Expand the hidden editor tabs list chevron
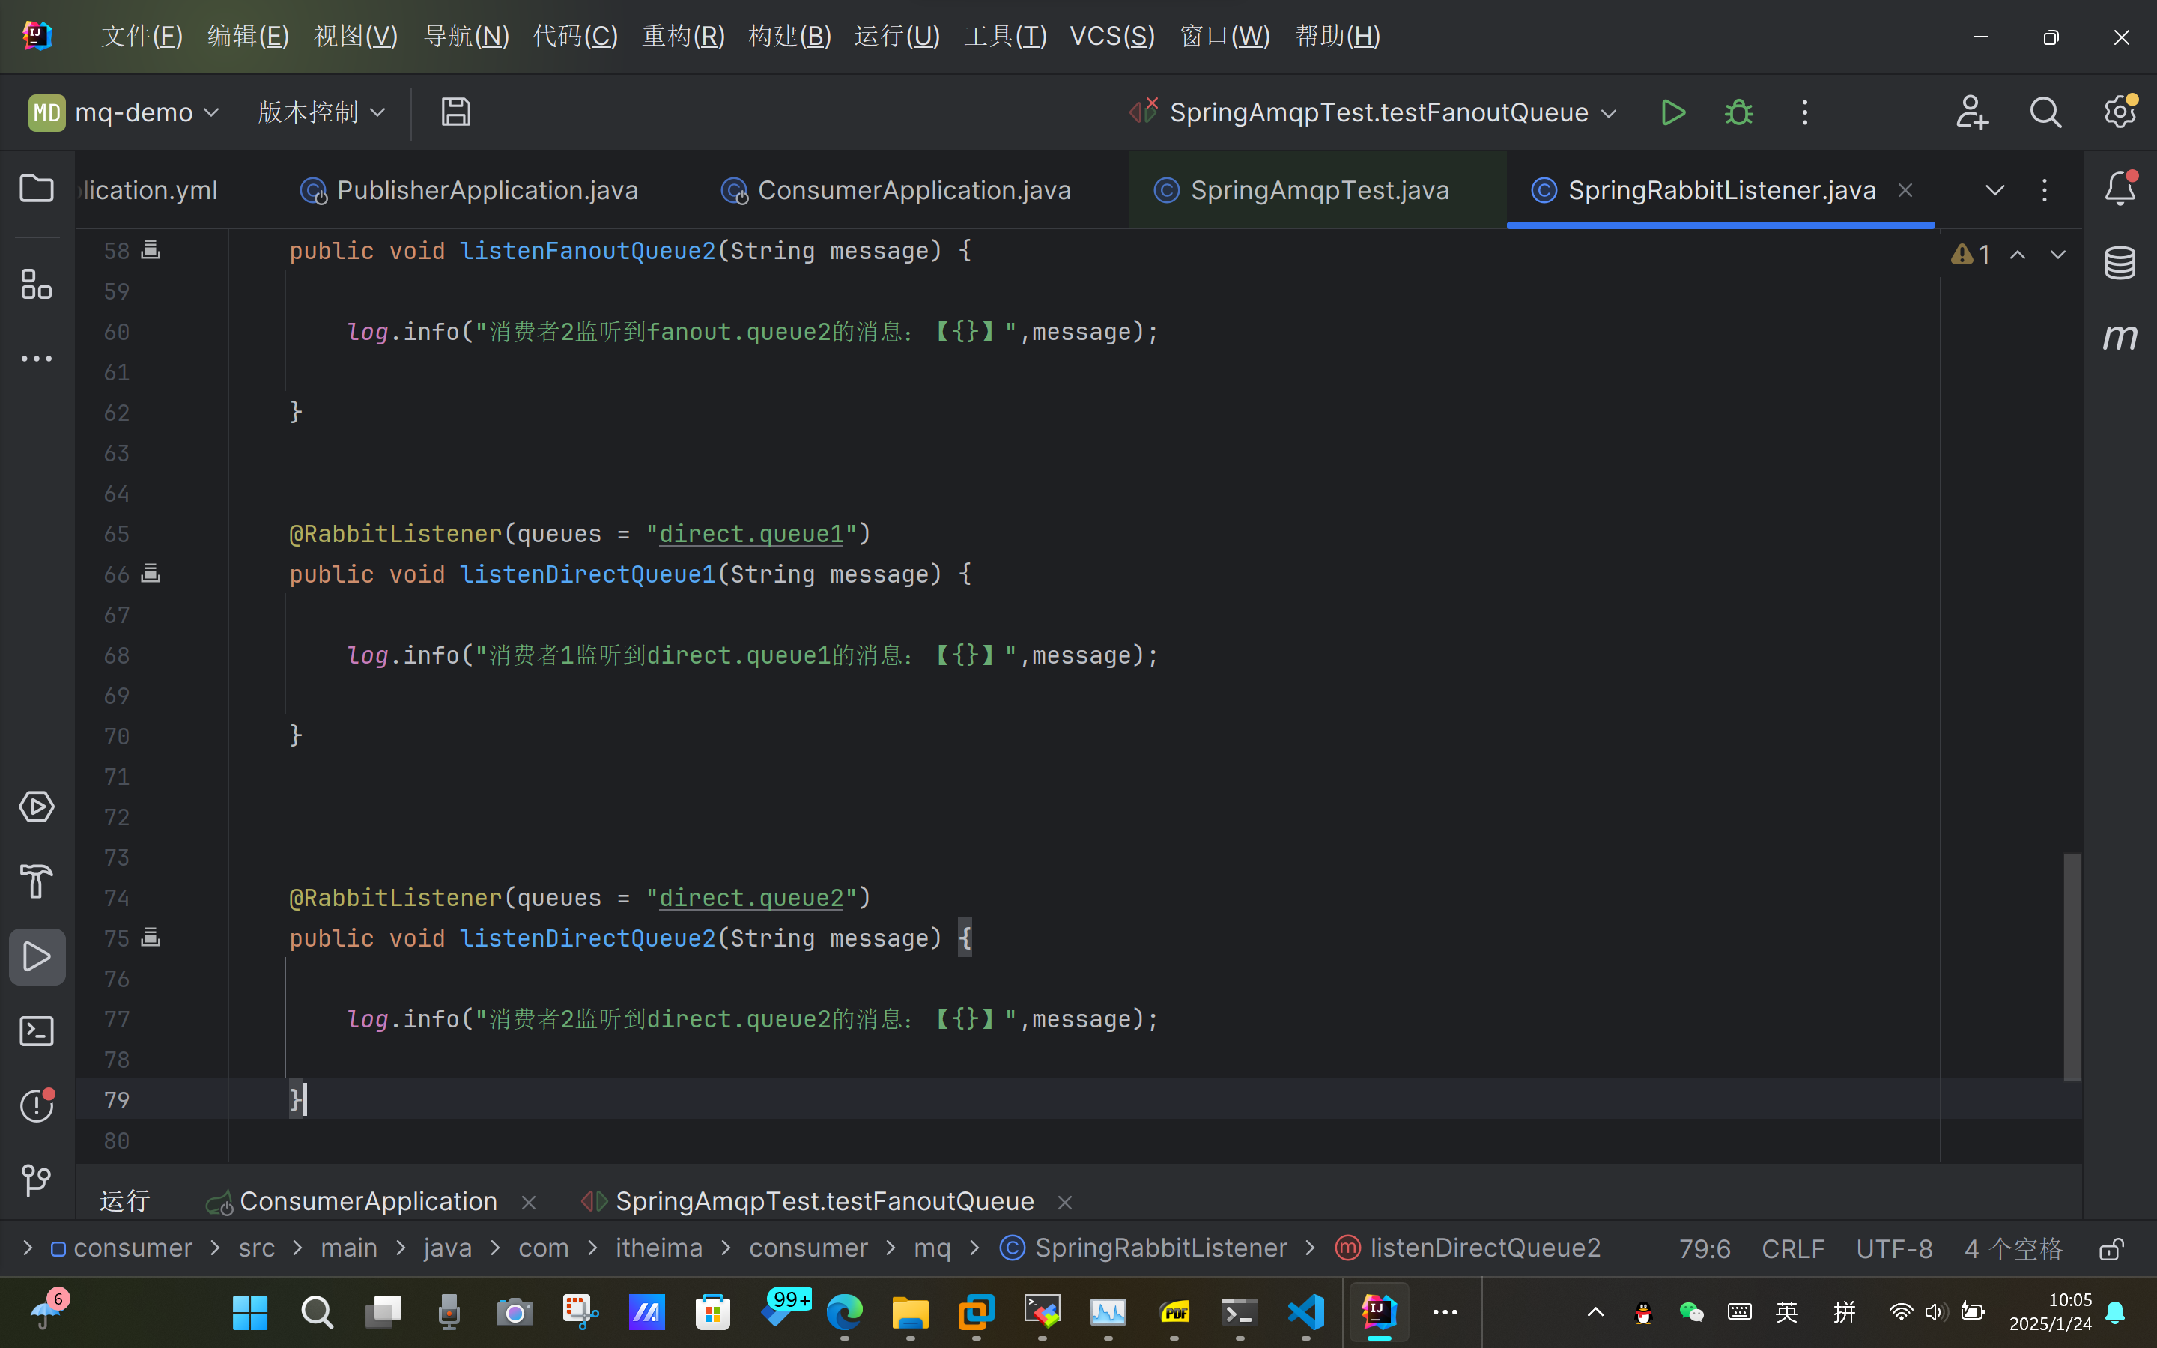This screenshot has width=2157, height=1348. click(1996, 190)
